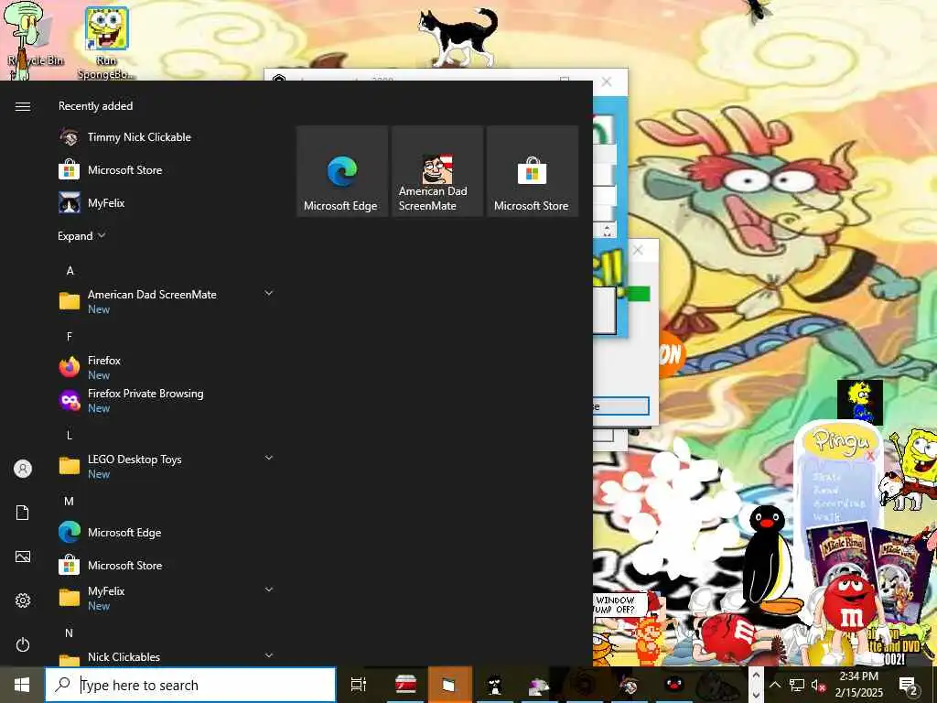The width and height of the screenshot is (937, 703).
Task: Click the Timmy Turner taskbar icon
Action: [x=627, y=685]
